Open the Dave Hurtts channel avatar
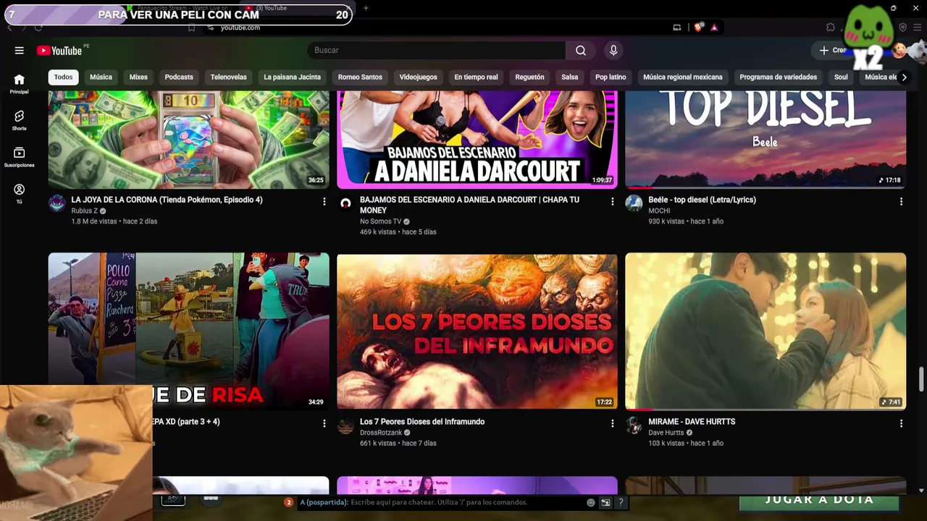Image resolution: width=927 pixels, height=521 pixels. [x=634, y=425]
